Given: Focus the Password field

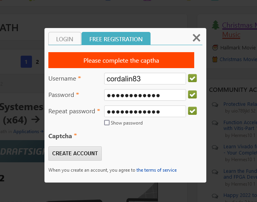Looking at the screenshot, I should (x=145, y=95).
